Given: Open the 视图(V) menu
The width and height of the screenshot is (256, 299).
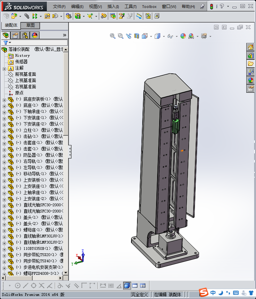Looking at the screenshot, I should 95,7.
